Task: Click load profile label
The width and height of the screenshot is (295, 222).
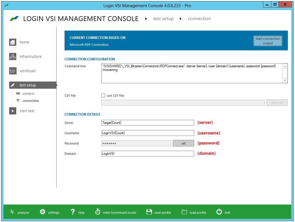Action: [198, 213]
